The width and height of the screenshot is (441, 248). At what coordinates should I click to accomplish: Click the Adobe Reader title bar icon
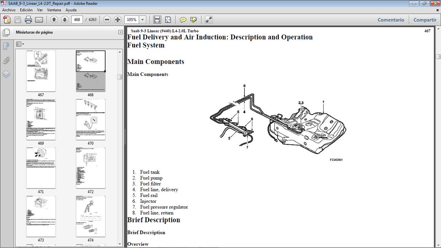click(x=4, y=3)
